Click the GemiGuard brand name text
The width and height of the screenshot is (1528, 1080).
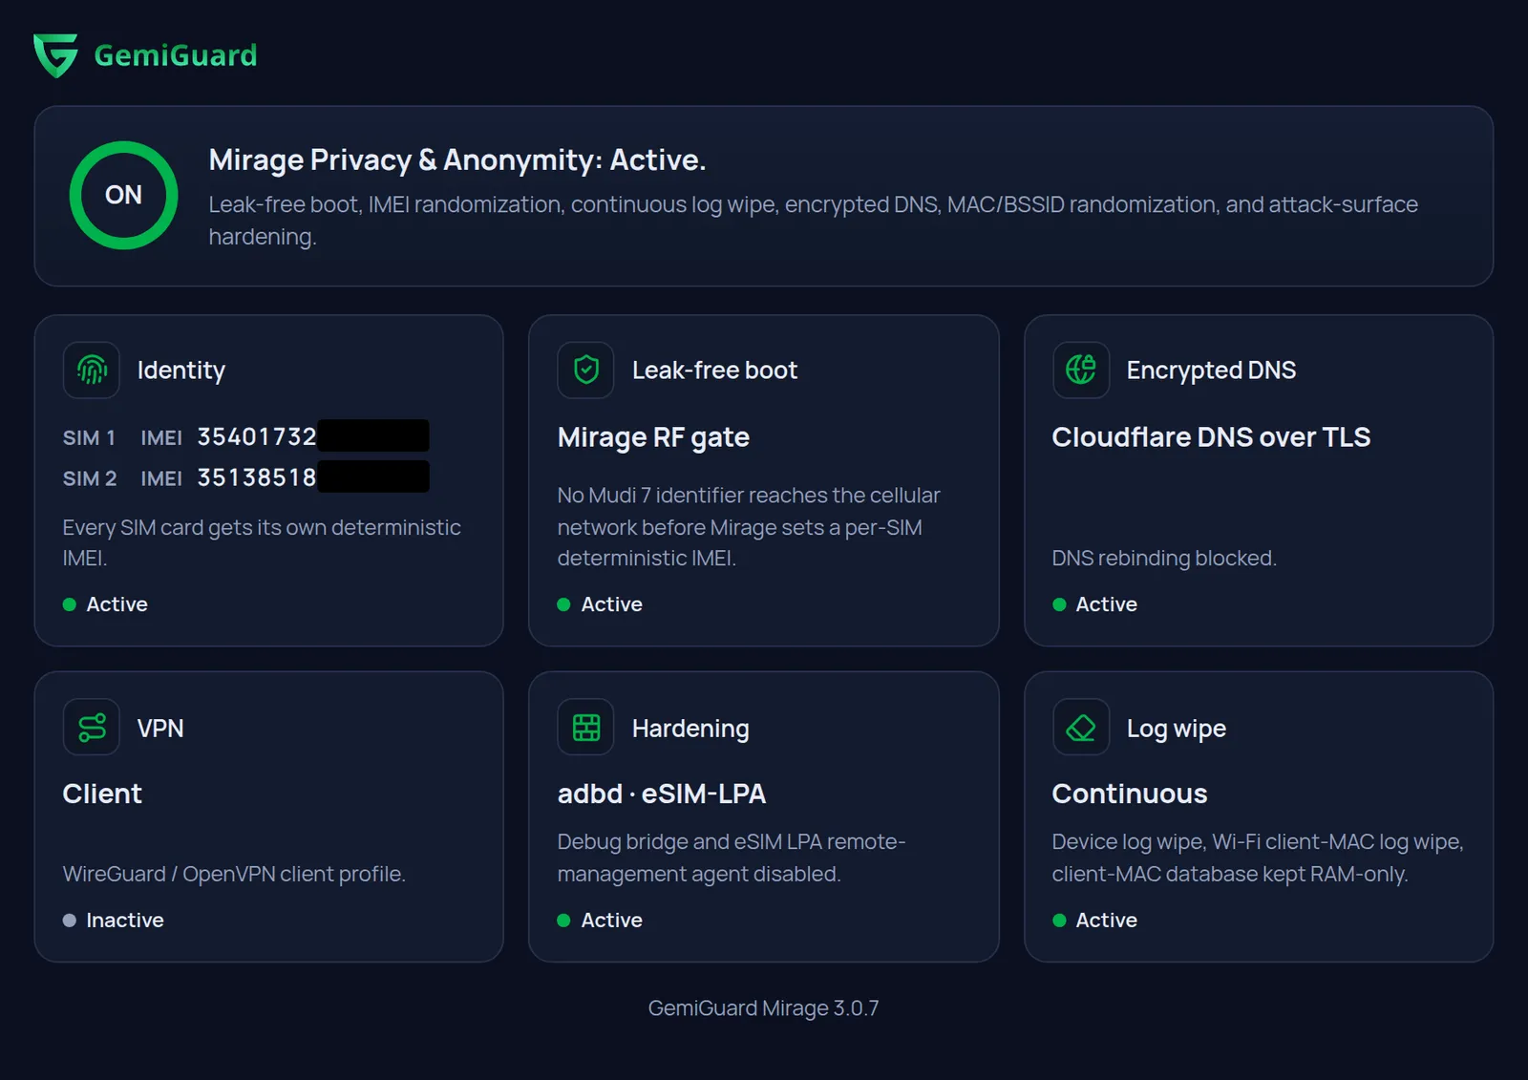pos(176,55)
